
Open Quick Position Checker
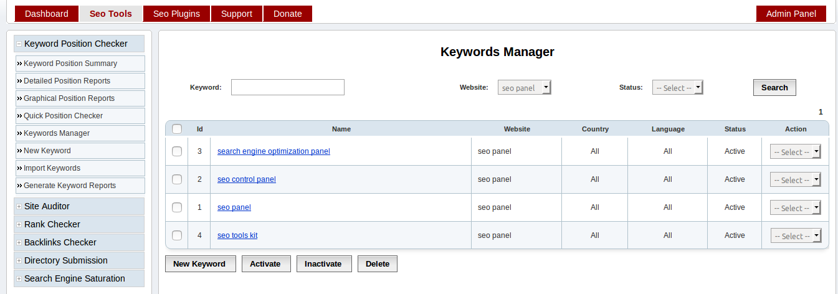80,116
